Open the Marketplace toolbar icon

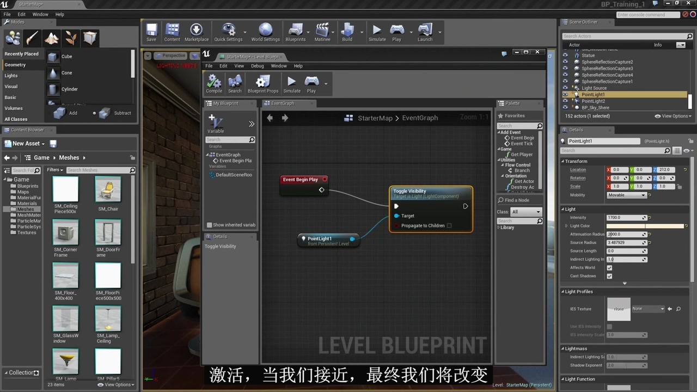197,32
